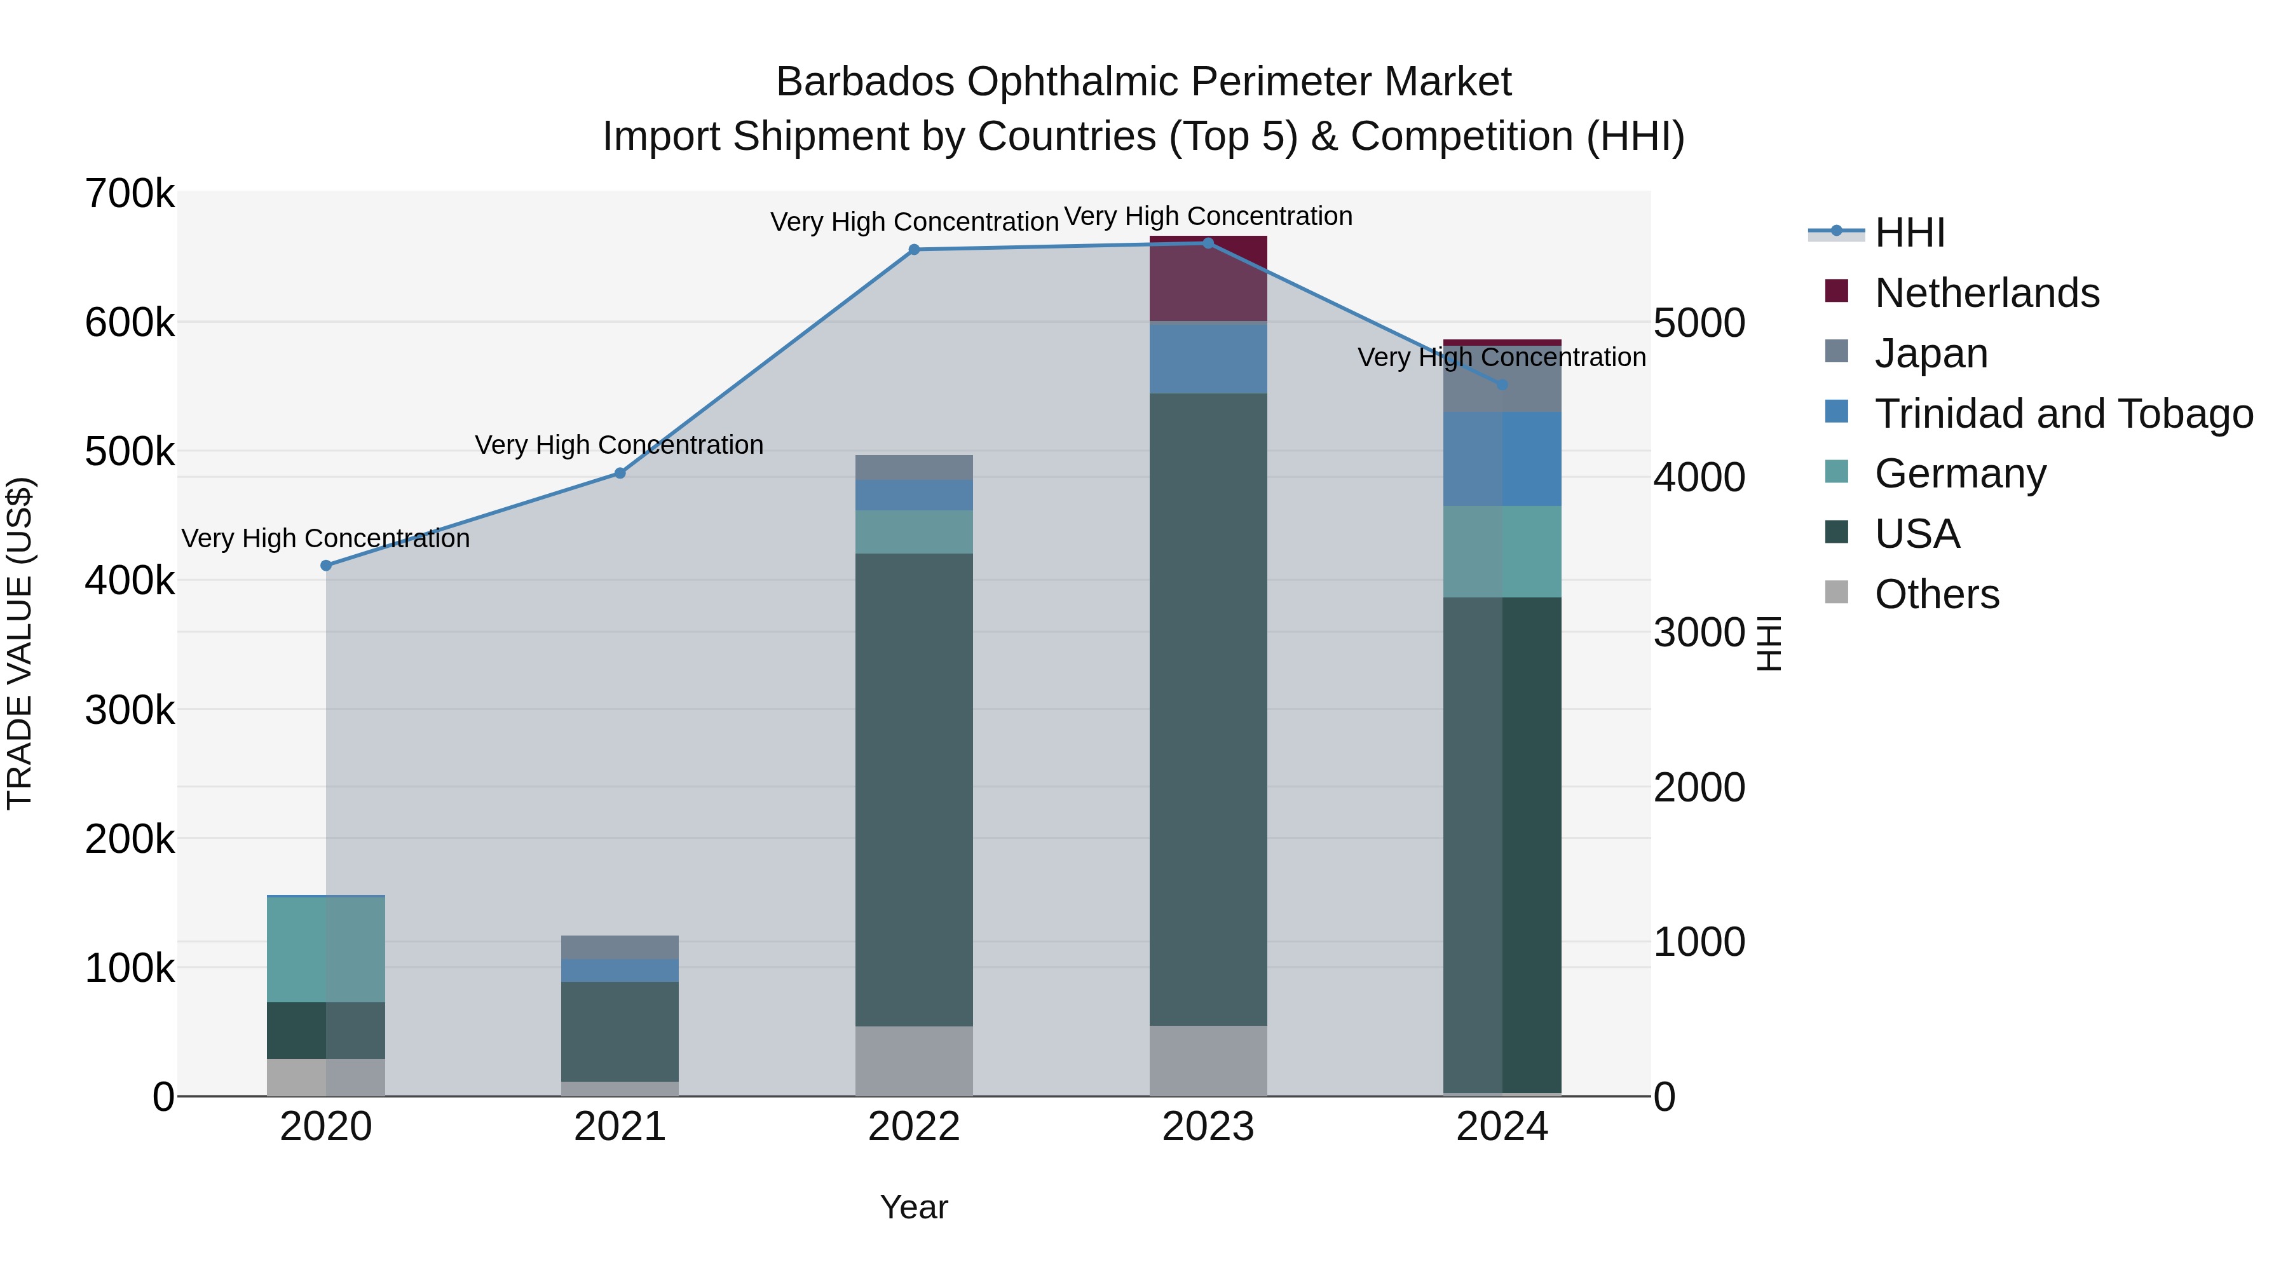This screenshot has height=1287, width=2288.
Task: Toggle the Japan legend entry
Action: (x=1905, y=353)
